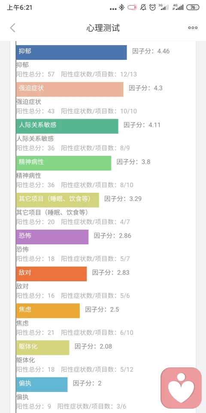Open the three-dot more options menu
This screenshot has height=413, width=206.
[x=193, y=28]
